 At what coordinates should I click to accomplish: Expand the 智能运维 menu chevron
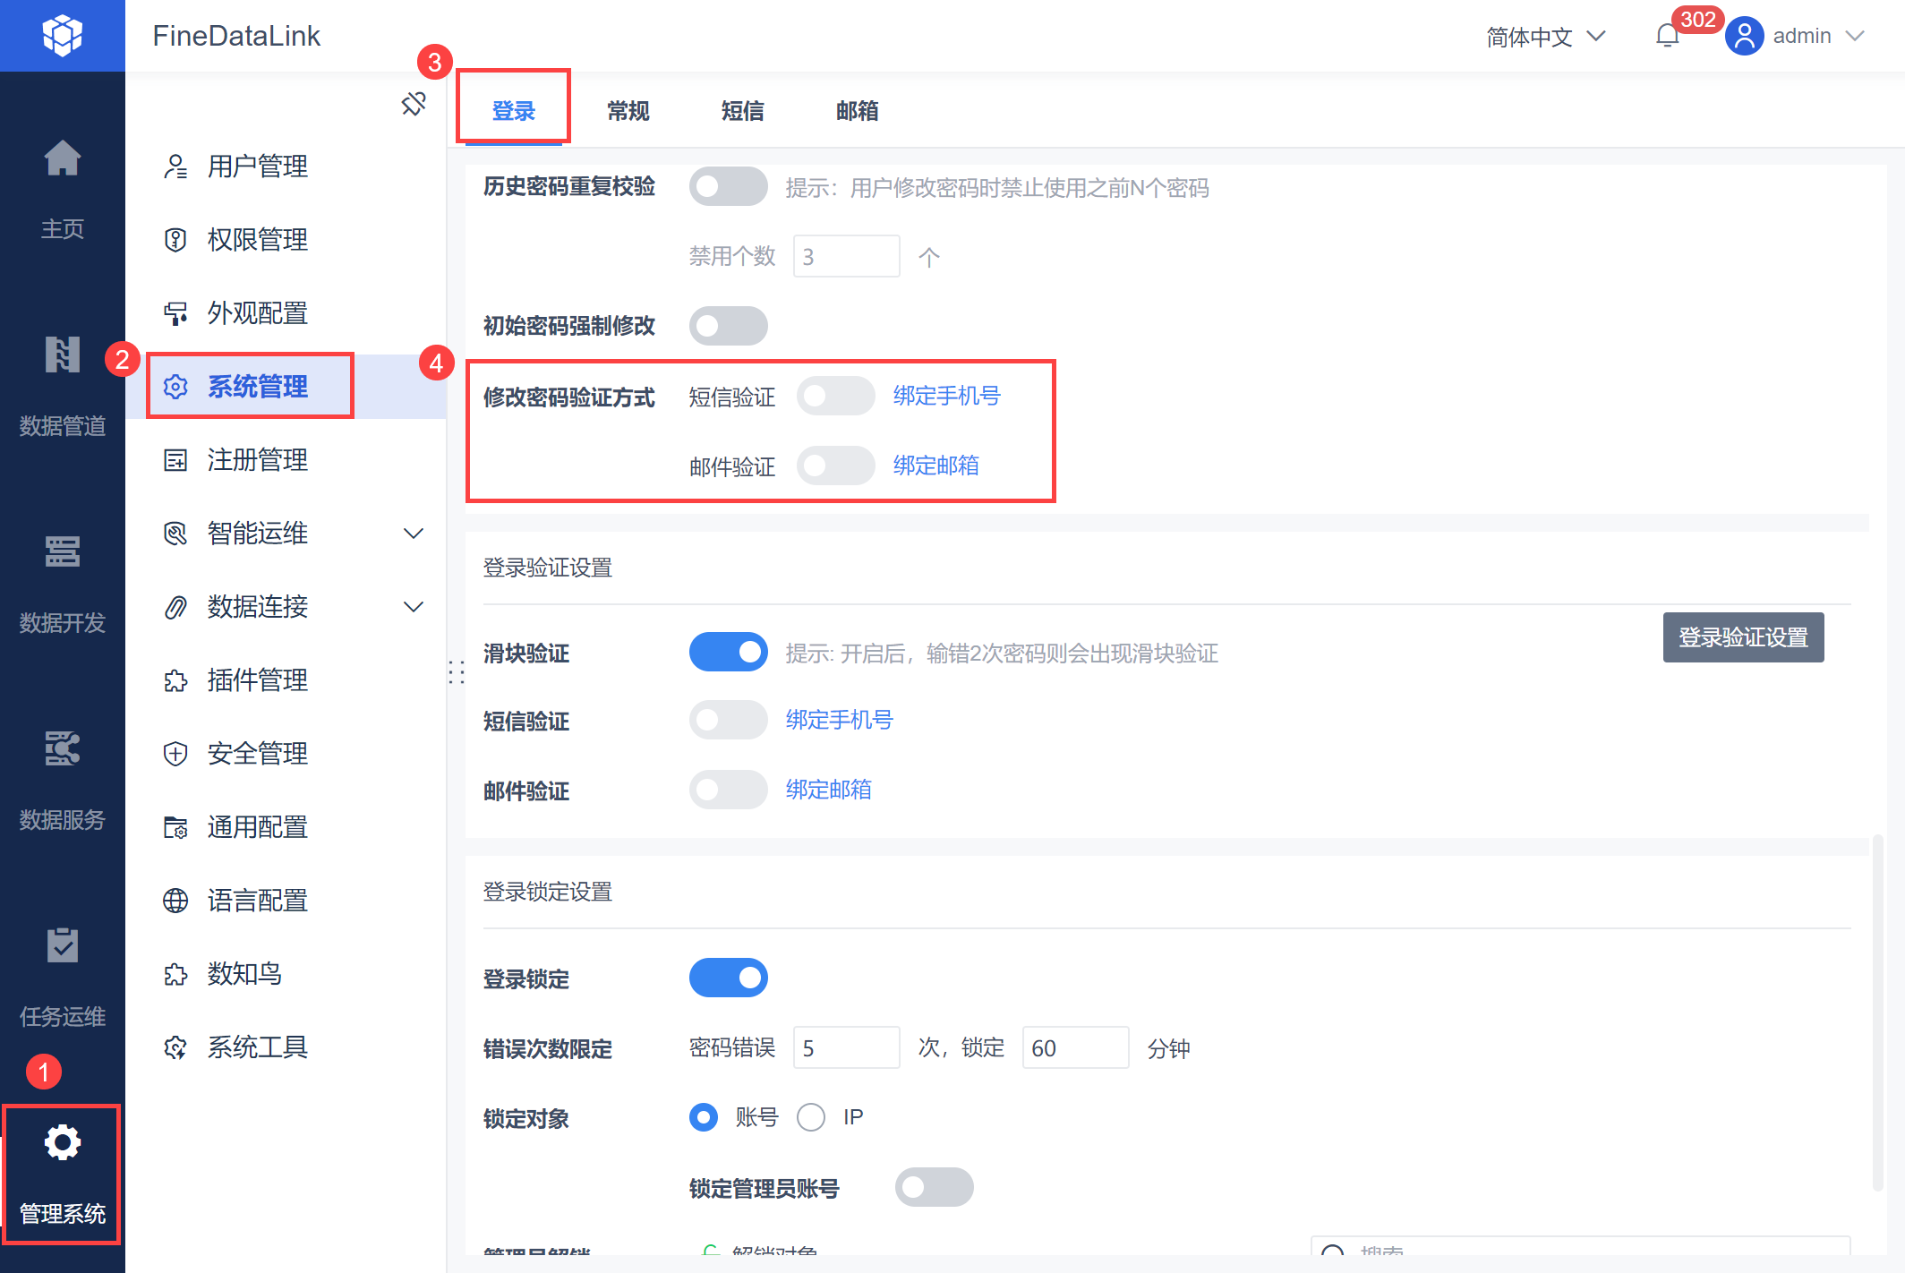413,534
